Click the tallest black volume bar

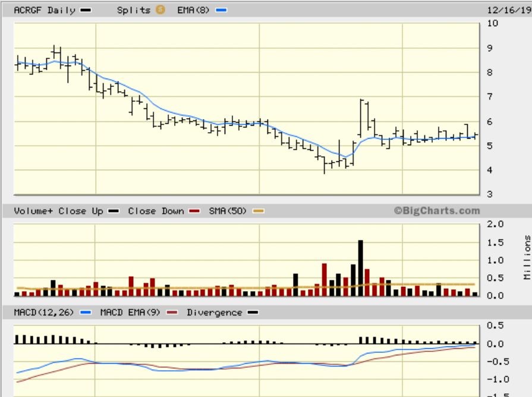[360, 268]
